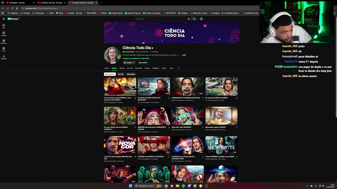Open Inscrições in the left sidebar
Screen dimensions: 337x189
click(x=4, y=34)
